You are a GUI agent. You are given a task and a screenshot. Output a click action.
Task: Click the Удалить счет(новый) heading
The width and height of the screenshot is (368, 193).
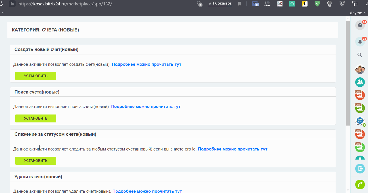(38, 177)
